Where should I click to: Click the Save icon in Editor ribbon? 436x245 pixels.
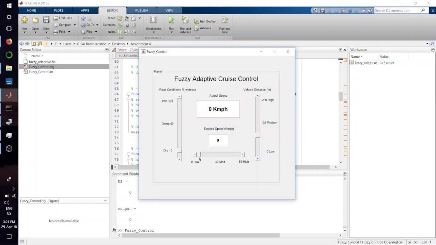pyautogui.click(x=46, y=20)
